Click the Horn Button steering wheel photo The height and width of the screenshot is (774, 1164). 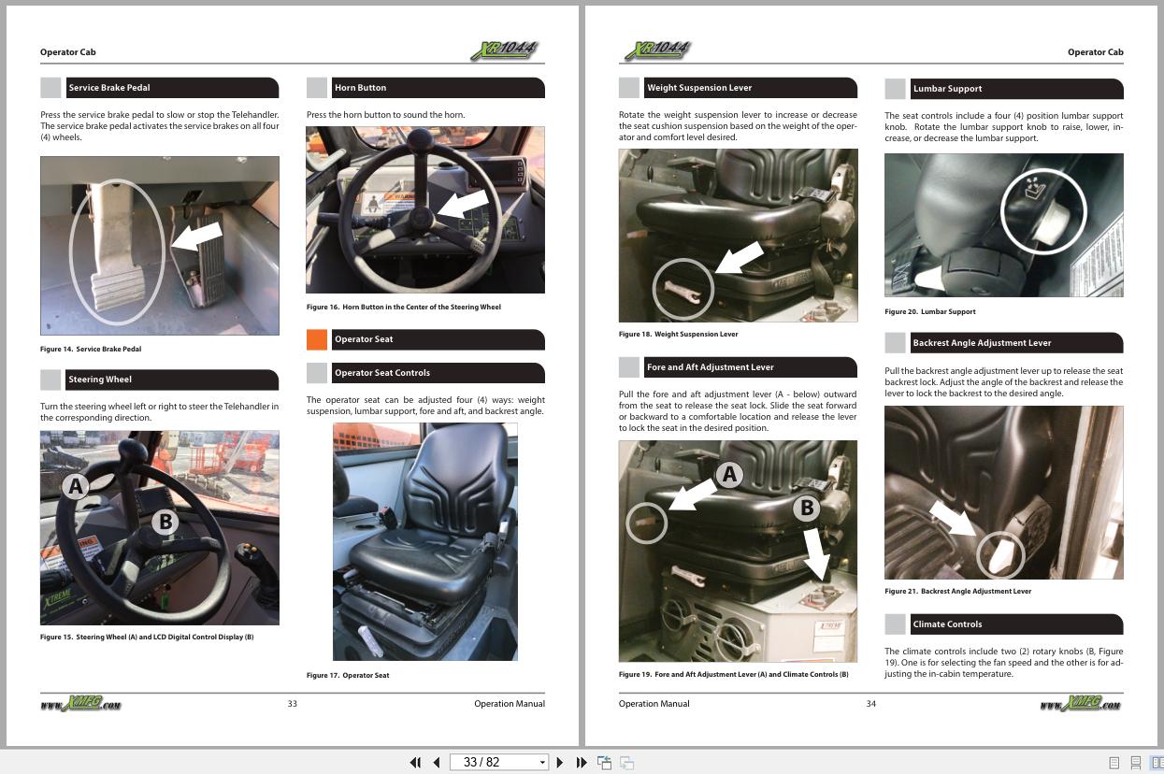[x=425, y=210]
